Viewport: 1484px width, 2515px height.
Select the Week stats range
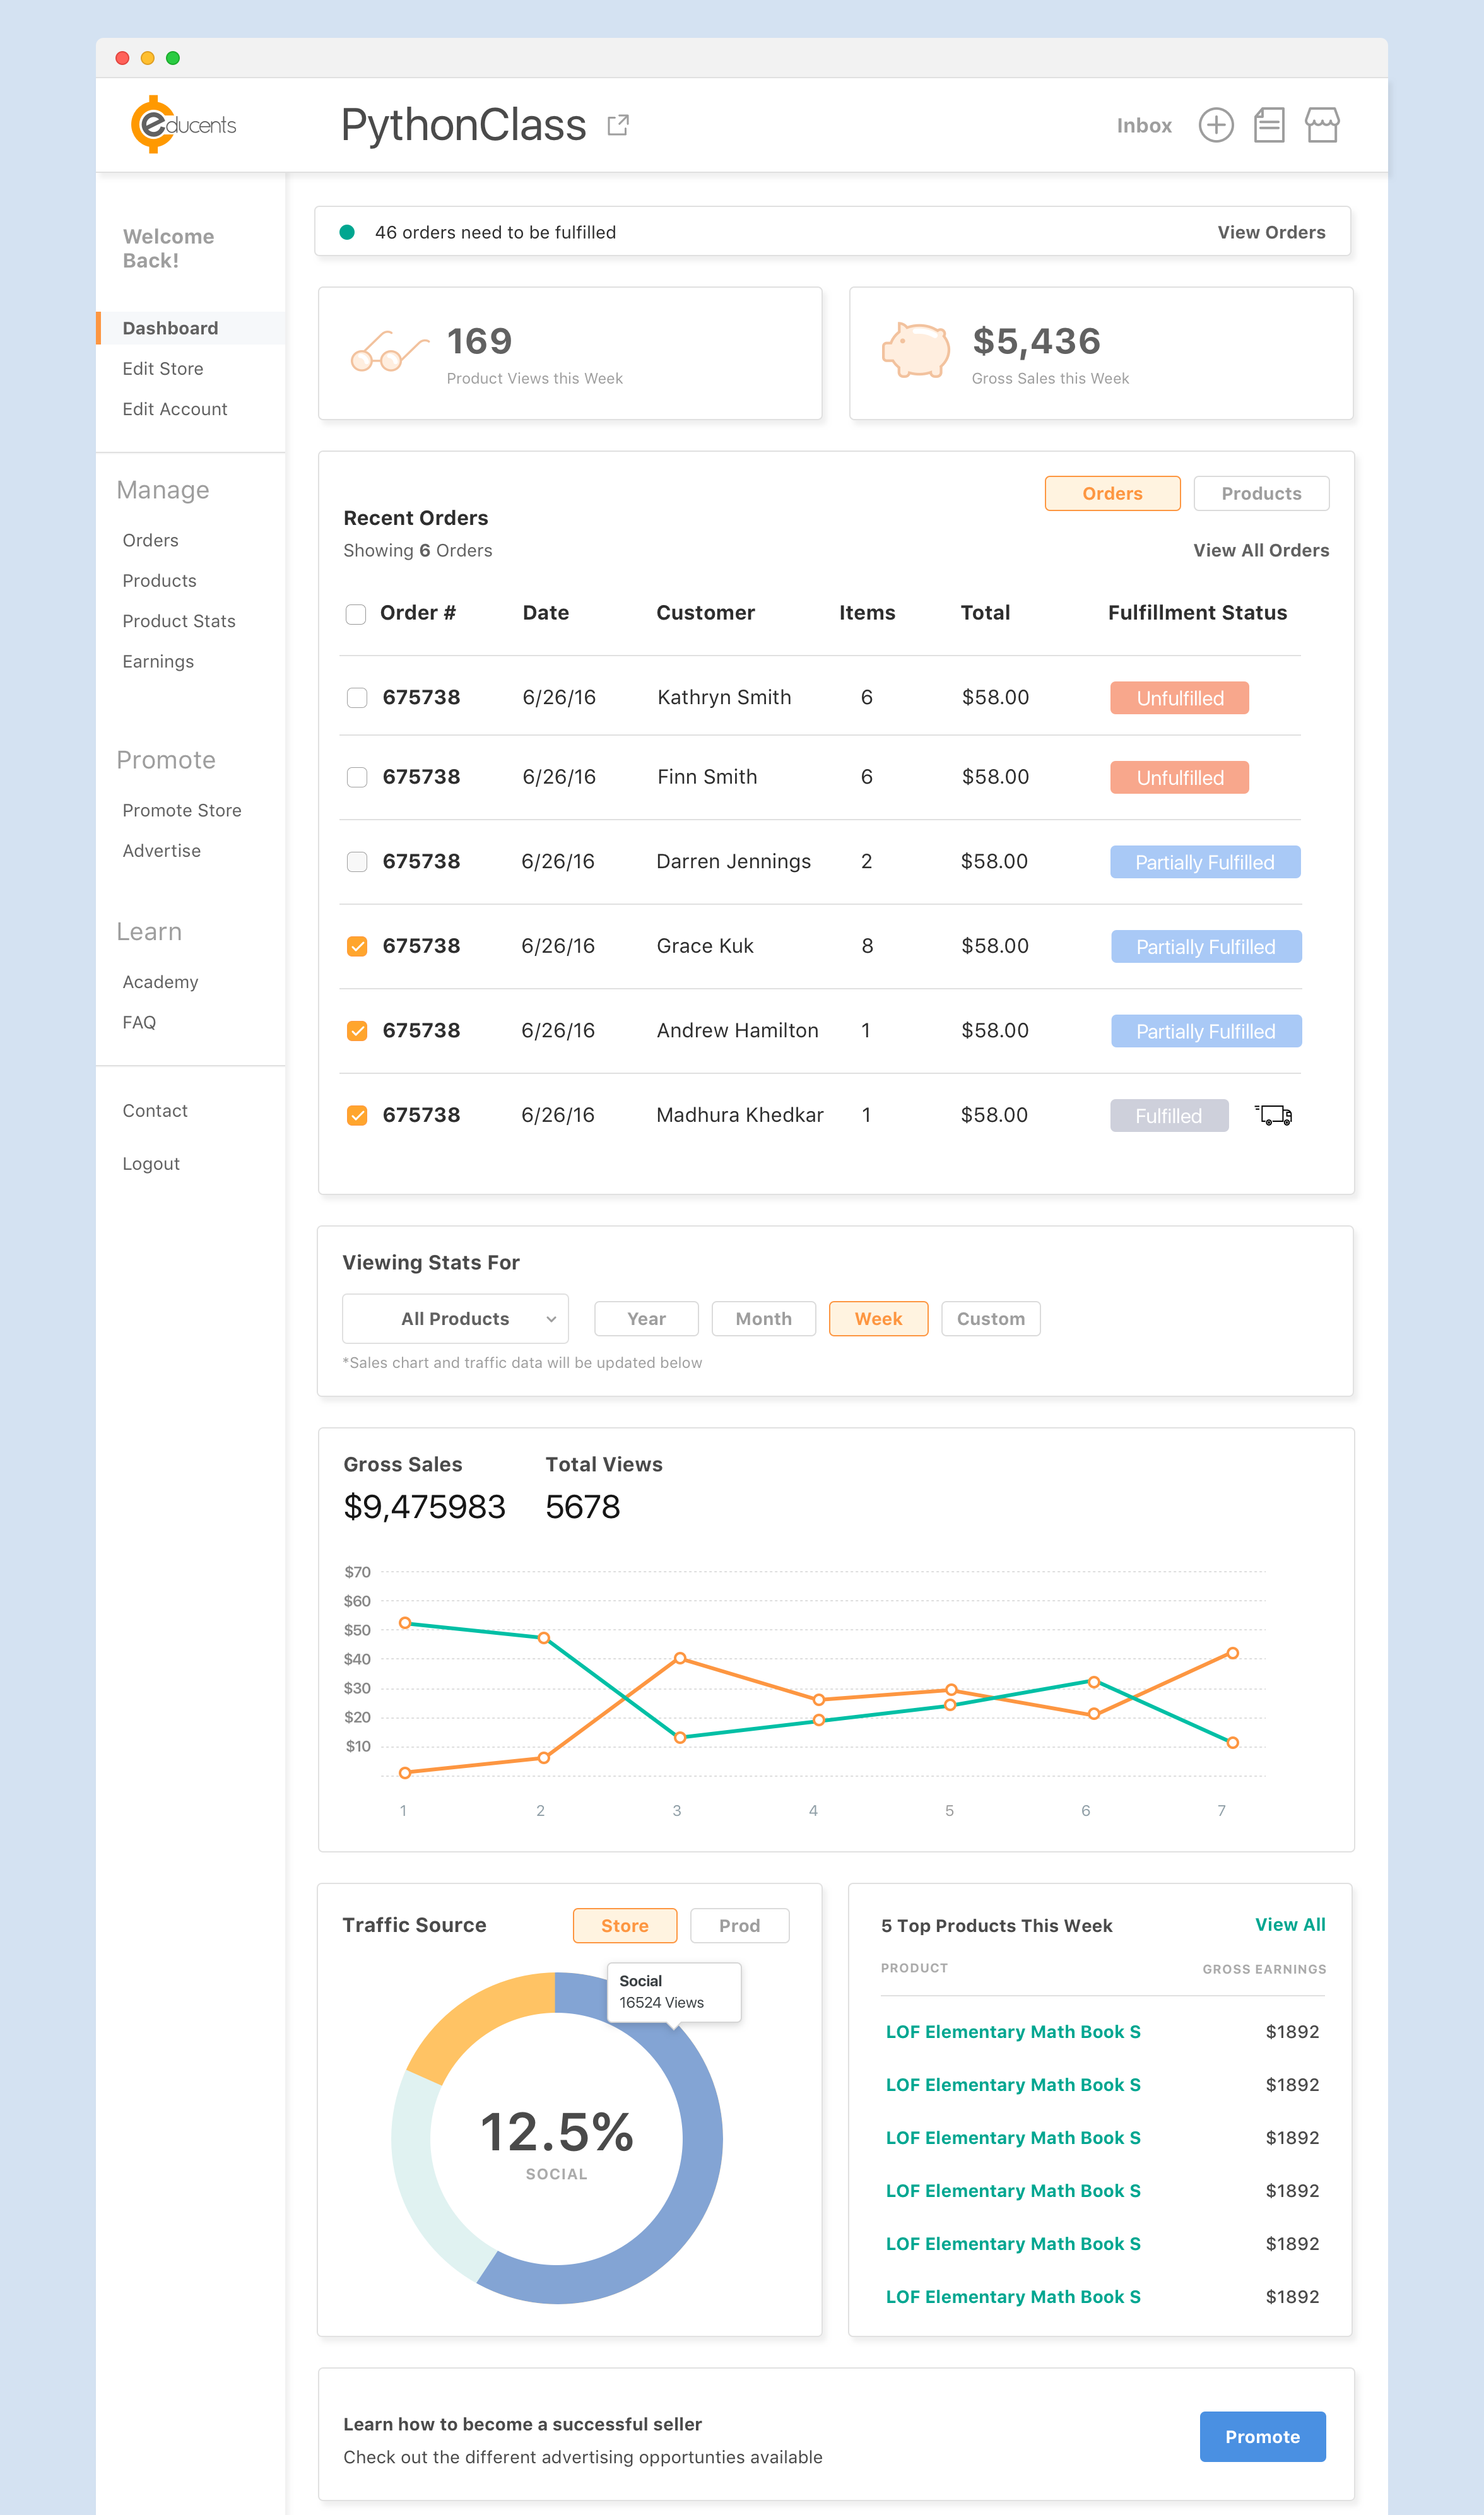click(x=878, y=1319)
